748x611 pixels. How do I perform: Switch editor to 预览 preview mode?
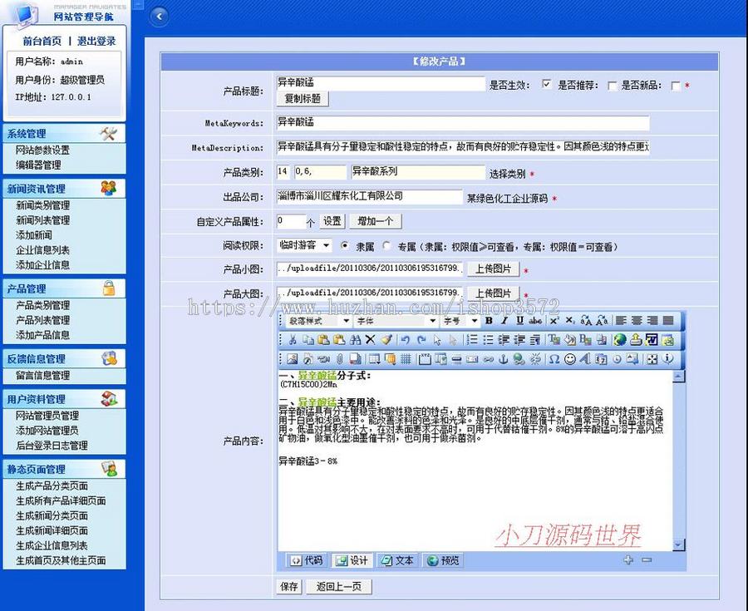(x=443, y=560)
